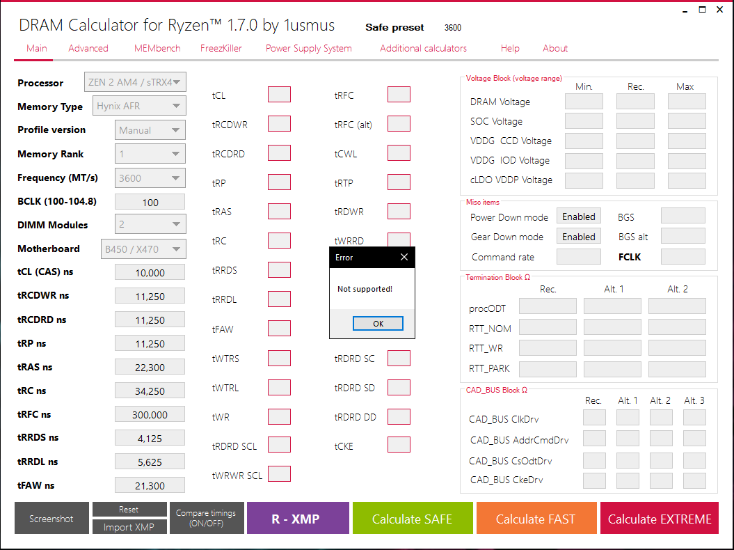The image size is (734, 550).
Task: Click Calculate FAST button
Action: (536, 518)
